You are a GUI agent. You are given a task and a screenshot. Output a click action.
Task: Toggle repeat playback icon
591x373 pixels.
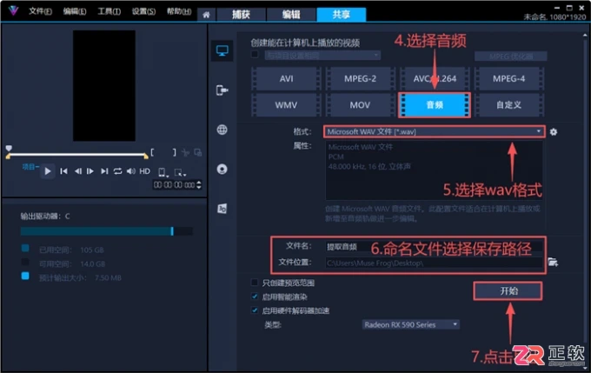[117, 171]
